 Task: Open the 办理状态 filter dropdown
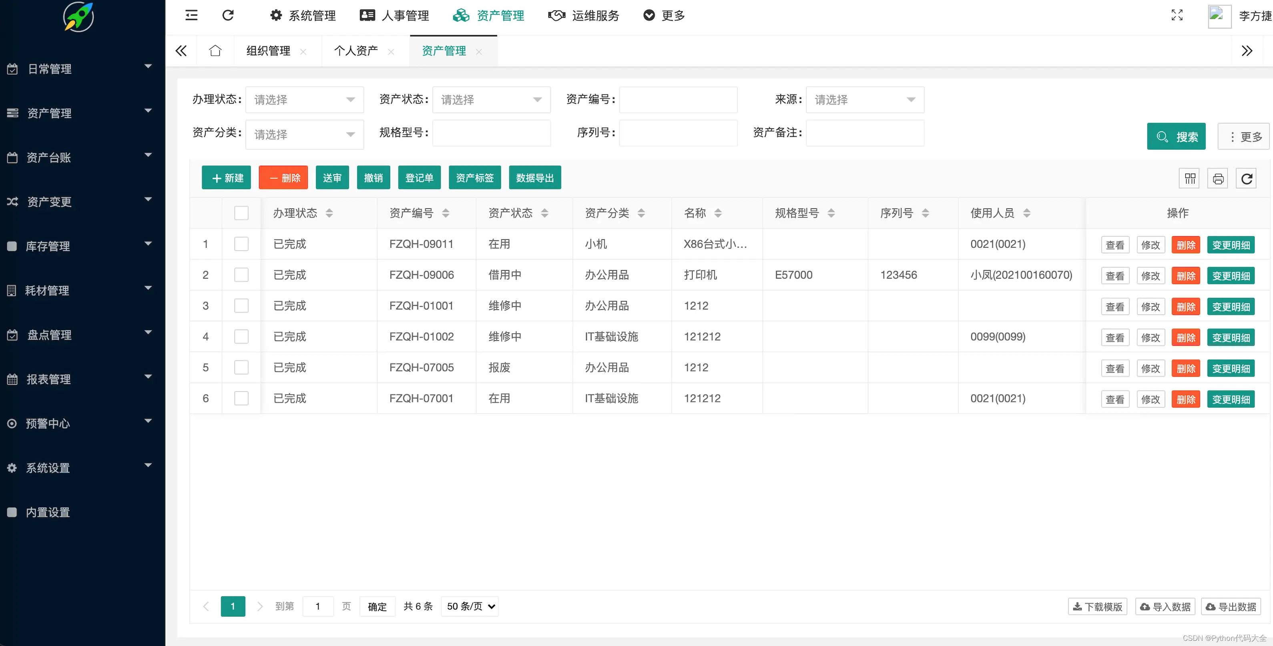(x=304, y=100)
